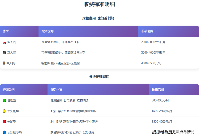This screenshot has height=136, width=199.
Task: Select the 护理级别 column header
Action: (9, 90)
